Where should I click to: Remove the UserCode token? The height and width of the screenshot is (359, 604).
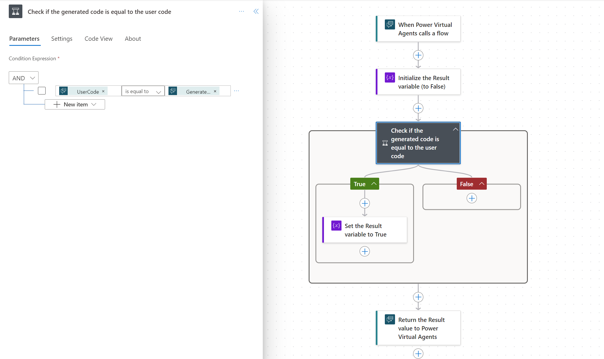(103, 91)
